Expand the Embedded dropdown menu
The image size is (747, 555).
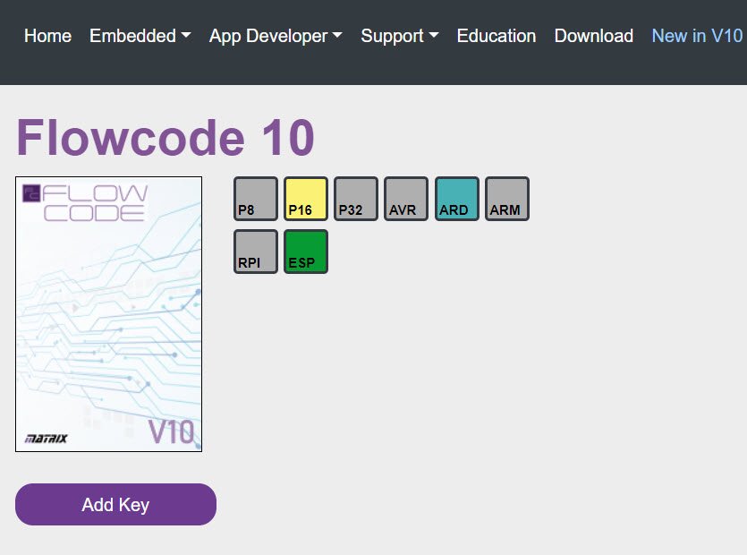pos(140,36)
